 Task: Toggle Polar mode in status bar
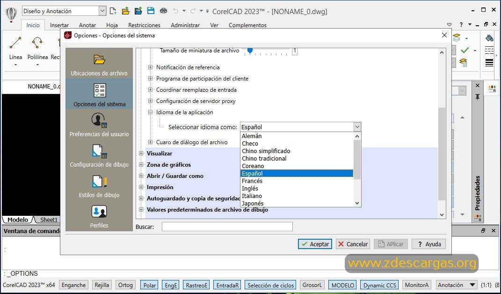tap(150, 285)
